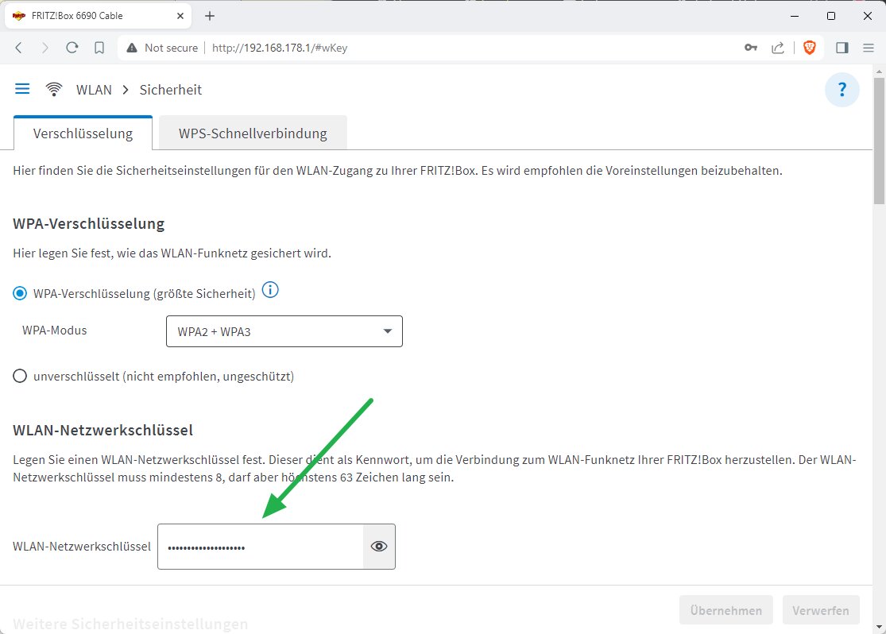Viewport: 886px width, 634px height.
Task: Click inside the WLAN-Netzwerkschlüssel input field
Action: pyautogui.click(x=254, y=546)
